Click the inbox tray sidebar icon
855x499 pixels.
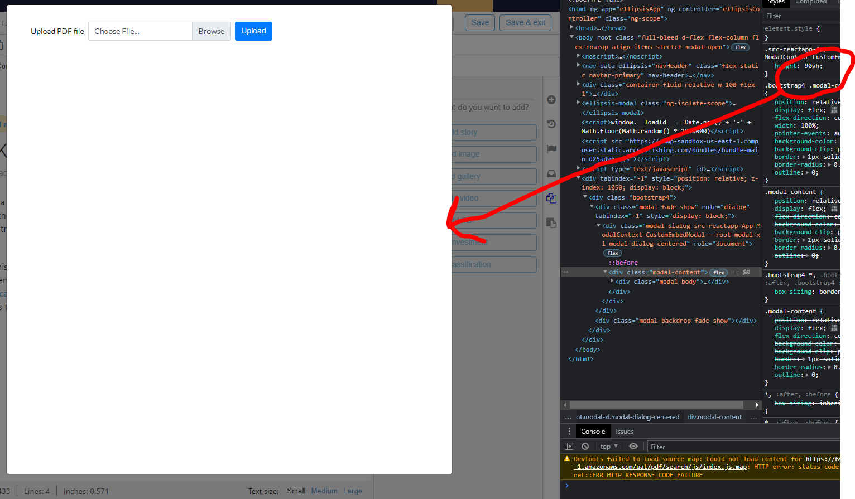551,173
